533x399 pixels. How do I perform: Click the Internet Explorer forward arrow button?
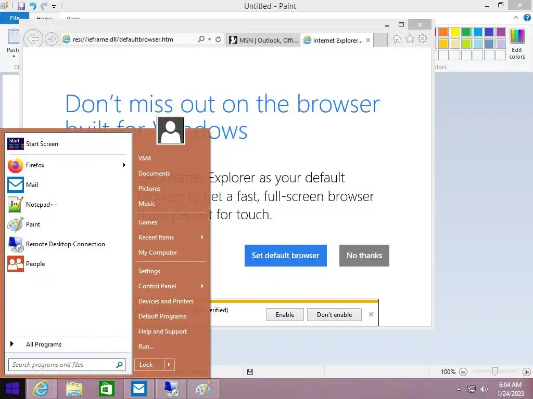52,39
